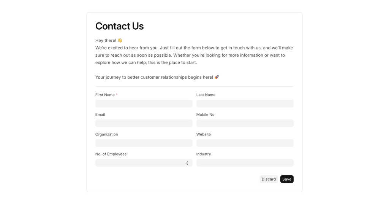The width and height of the screenshot is (389, 202).
Task: Save the contact form
Action: click(287, 179)
